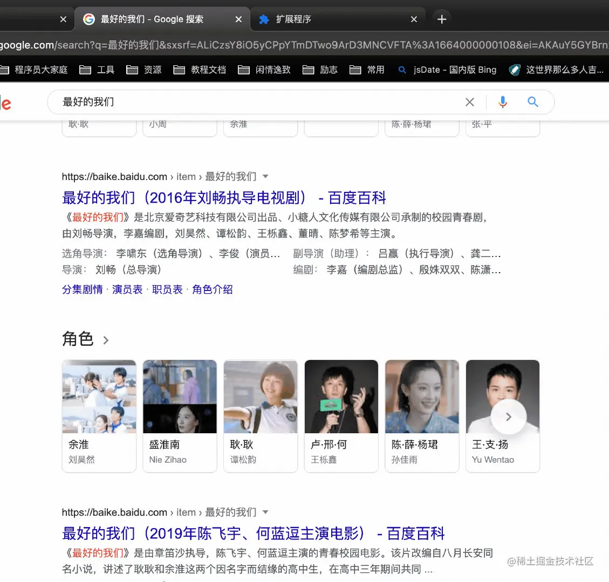The height and width of the screenshot is (582, 609).
Task: Close the 最好的我们 Google search tab
Action: point(238,19)
